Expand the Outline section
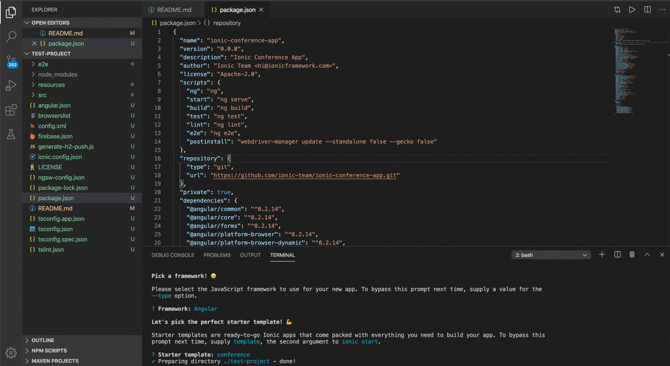Image resolution: width=670 pixels, height=366 pixels. pyautogui.click(x=82, y=340)
